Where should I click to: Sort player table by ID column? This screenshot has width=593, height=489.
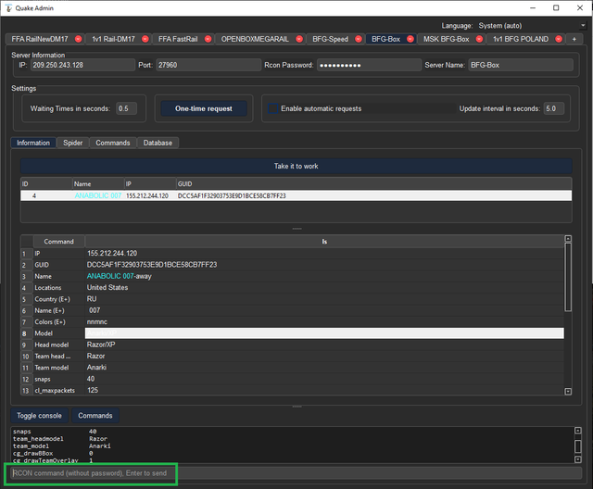[46, 184]
